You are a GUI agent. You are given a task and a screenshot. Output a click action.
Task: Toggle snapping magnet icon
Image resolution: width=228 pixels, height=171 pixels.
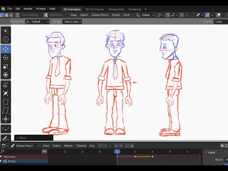(168, 15)
